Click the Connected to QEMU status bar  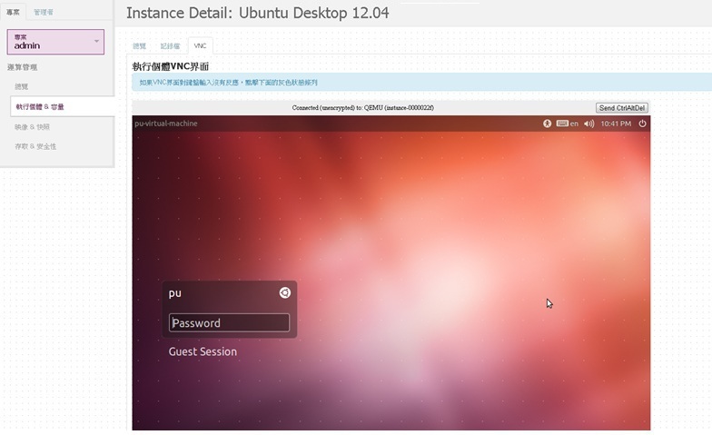tap(363, 107)
